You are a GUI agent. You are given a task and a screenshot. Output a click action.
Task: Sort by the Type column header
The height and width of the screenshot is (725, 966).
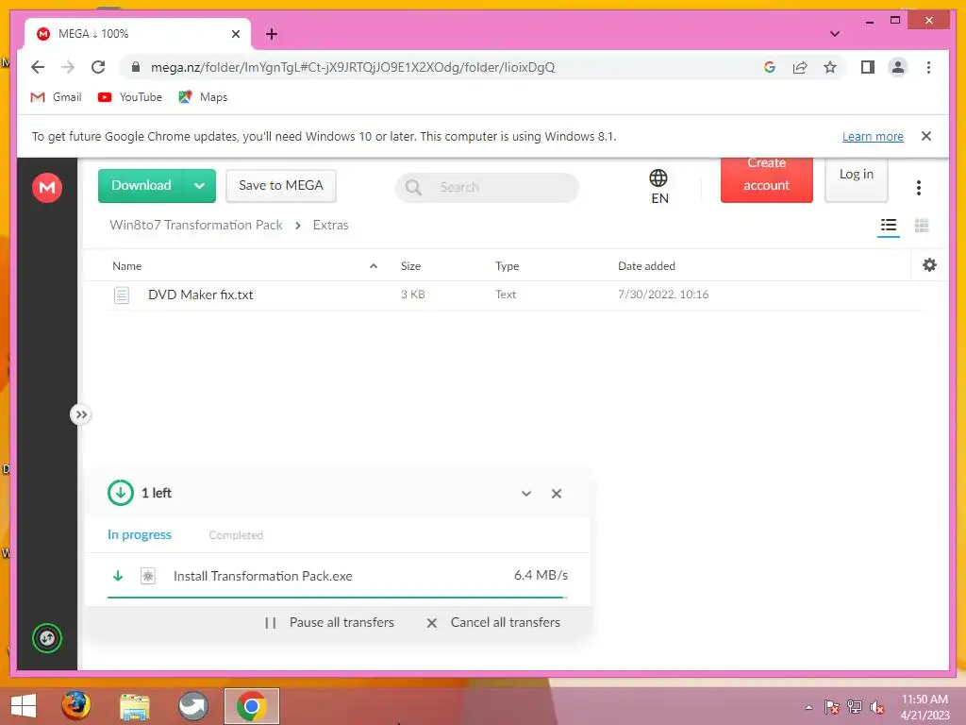[507, 265]
